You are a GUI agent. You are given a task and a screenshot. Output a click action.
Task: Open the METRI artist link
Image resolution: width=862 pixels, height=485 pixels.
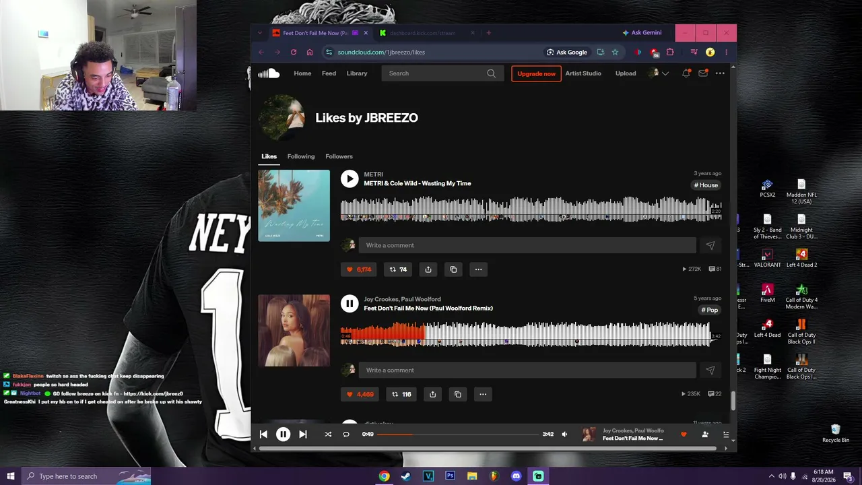tap(373, 174)
